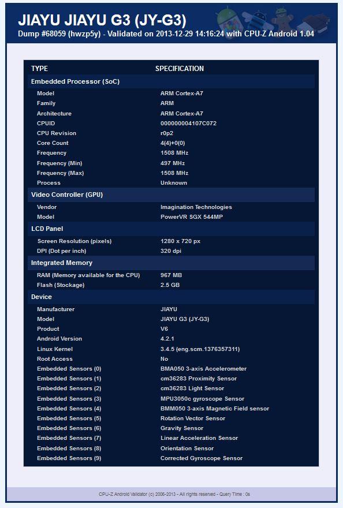The height and width of the screenshot is (508, 343).
Task: Select the Linux Kernel version value
Action: coord(200,349)
